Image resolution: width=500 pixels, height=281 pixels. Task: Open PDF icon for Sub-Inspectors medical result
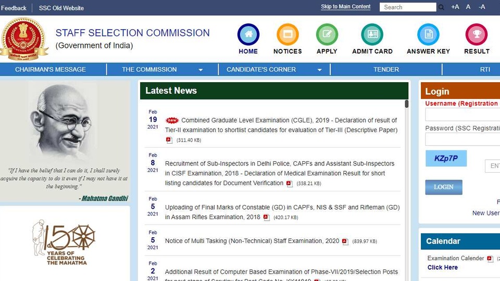point(289,184)
